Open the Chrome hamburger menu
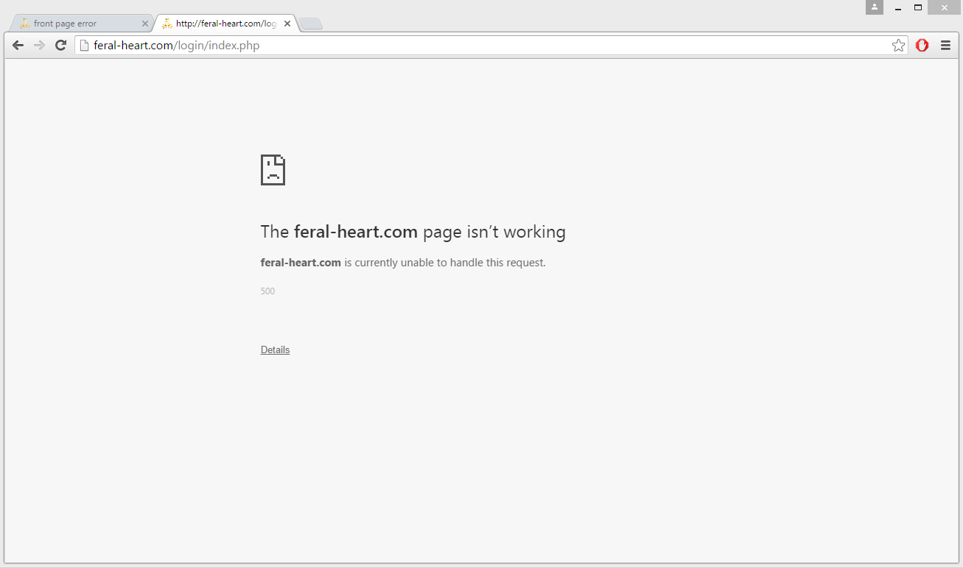The image size is (963, 568). pyautogui.click(x=945, y=46)
